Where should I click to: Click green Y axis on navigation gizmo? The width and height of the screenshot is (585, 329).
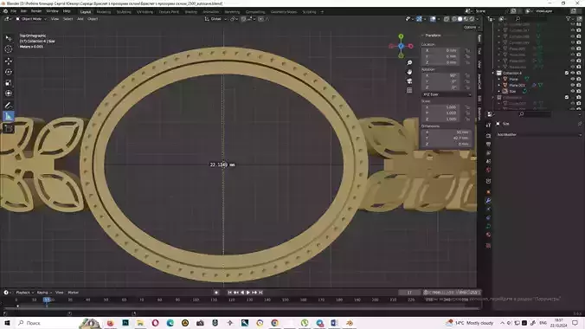pyautogui.click(x=401, y=36)
